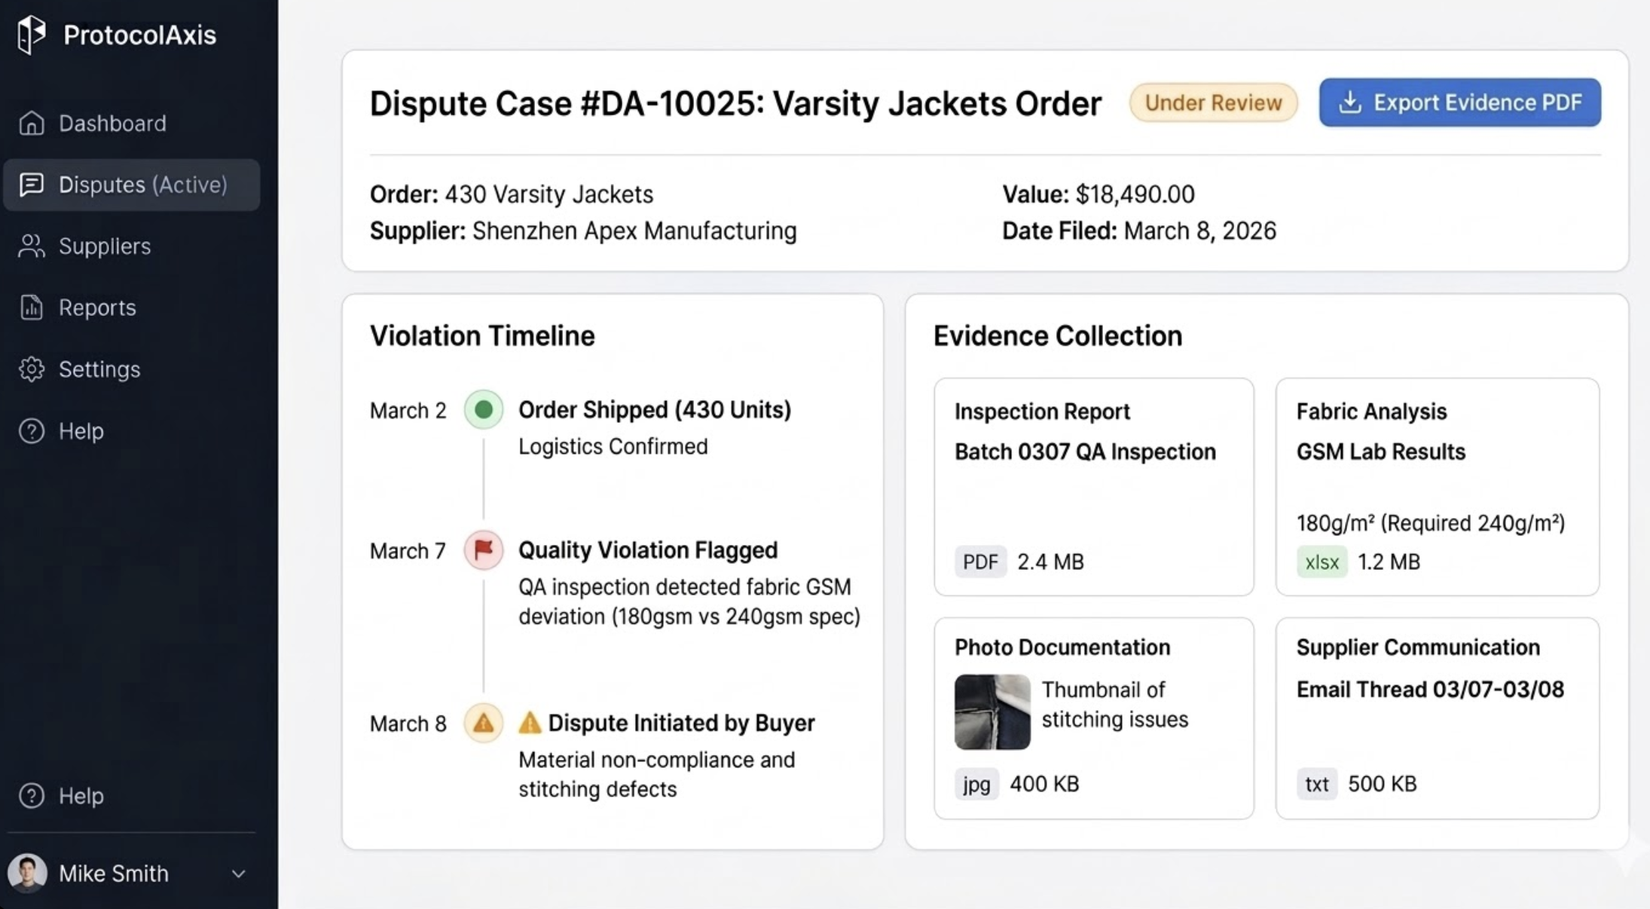Click the xlsx file type tag
The image size is (1650, 909).
coord(1322,562)
